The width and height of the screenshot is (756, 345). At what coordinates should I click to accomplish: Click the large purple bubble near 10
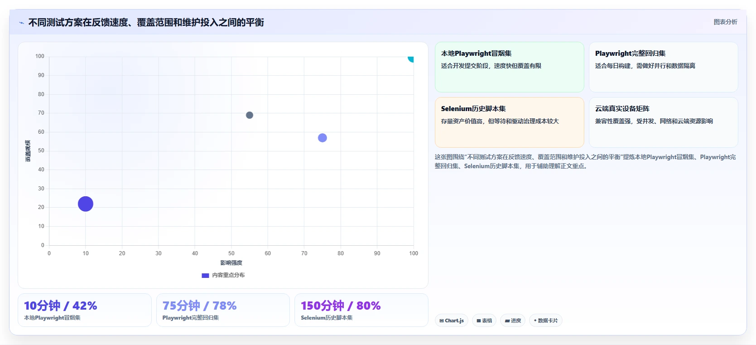[x=86, y=204]
